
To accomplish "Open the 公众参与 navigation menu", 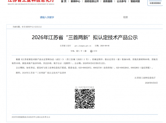I will (121, 1).
